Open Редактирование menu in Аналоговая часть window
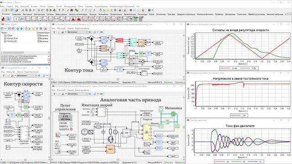The image size is (292, 164). point(82,90)
